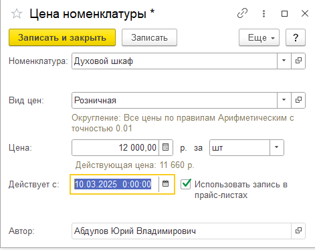Toggle Использовать запись в прайс-листах checkbox
315x250 pixels.
[186, 184]
